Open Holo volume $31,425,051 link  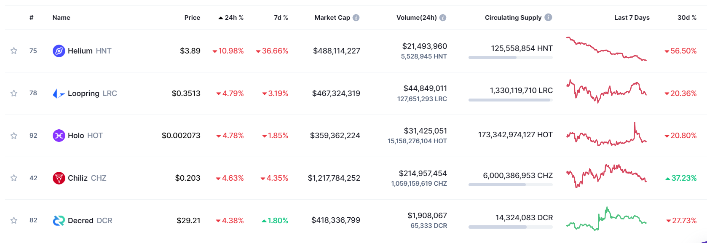click(425, 131)
